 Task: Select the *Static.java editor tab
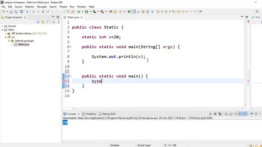(x=73, y=17)
